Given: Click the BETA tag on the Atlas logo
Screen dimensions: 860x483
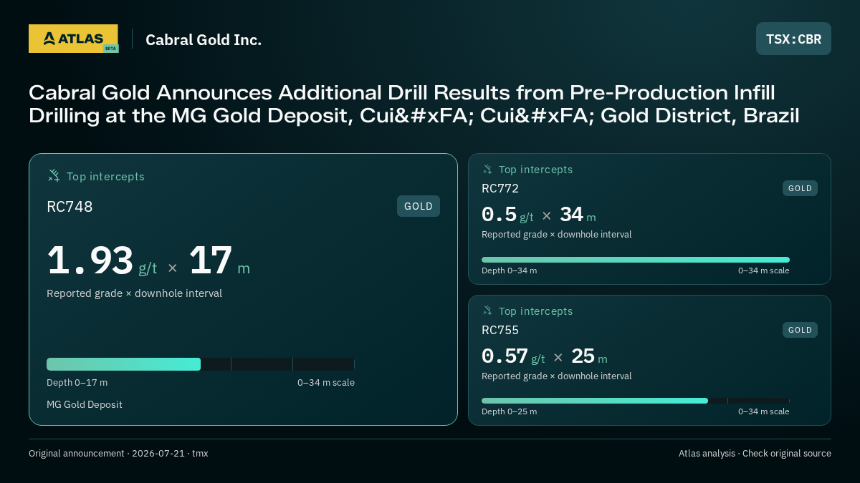Looking at the screenshot, I should 110,49.
